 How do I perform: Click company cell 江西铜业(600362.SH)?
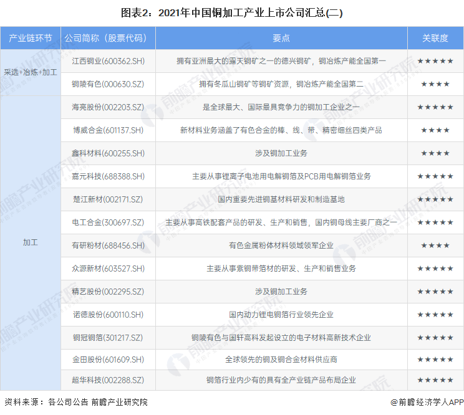tap(108, 61)
